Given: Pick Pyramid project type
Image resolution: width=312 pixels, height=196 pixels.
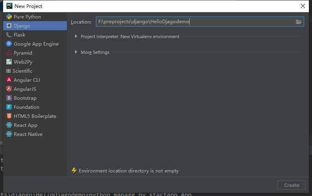Looking at the screenshot, I should pos(35,53).
